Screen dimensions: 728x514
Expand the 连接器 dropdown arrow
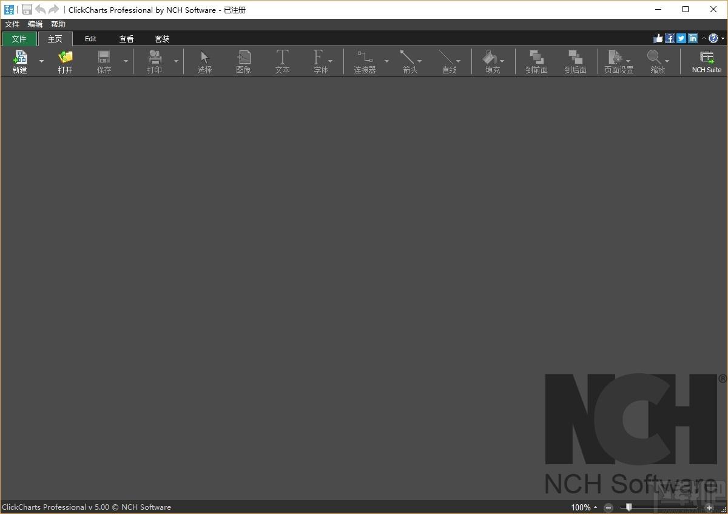click(x=386, y=61)
